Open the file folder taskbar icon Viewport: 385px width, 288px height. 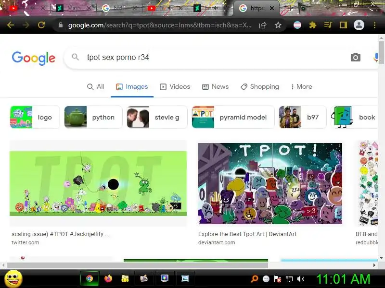(x=125, y=278)
